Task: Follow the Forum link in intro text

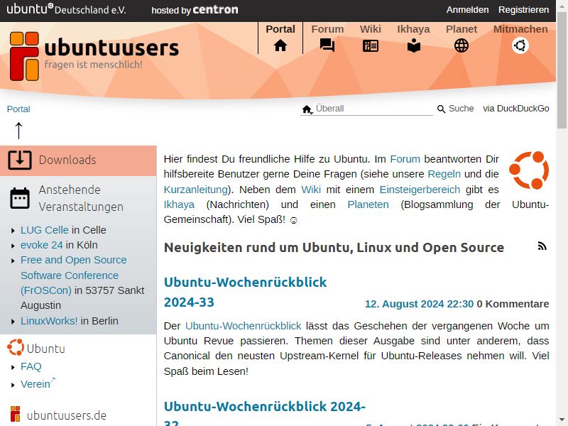Action: tap(405, 159)
